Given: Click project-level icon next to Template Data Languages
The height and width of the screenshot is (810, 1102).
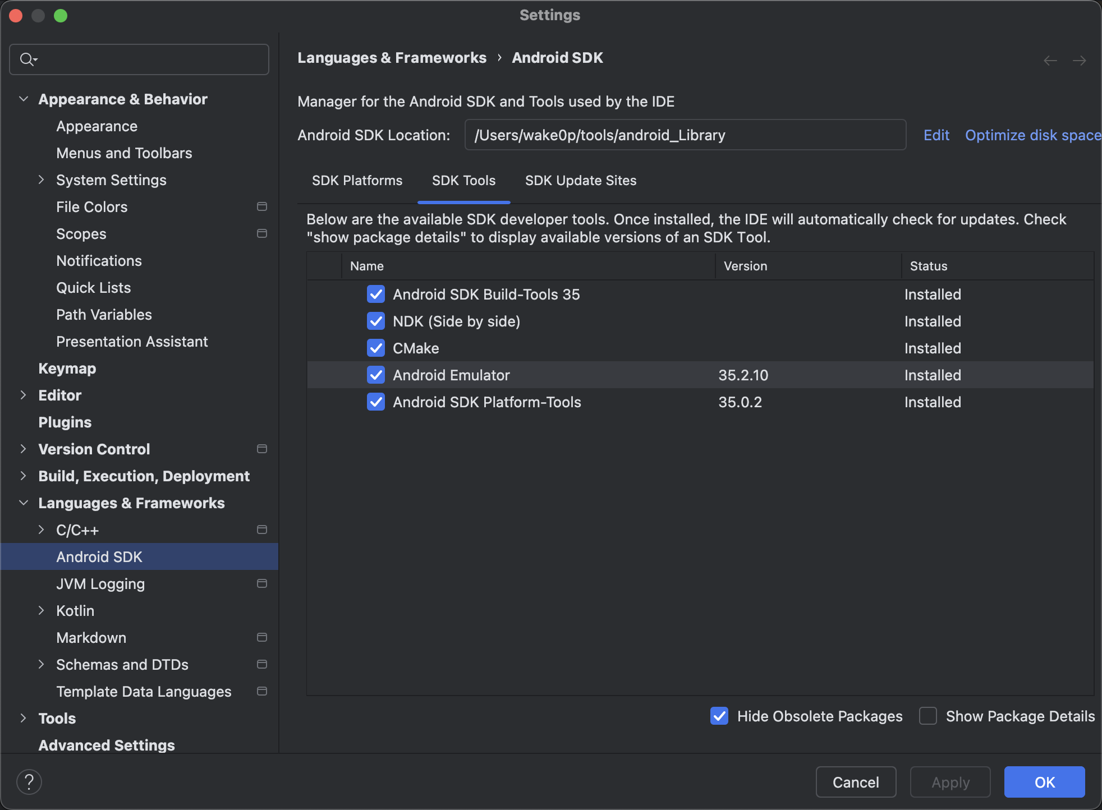Looking at the screenshot, I should pos(261,691).
